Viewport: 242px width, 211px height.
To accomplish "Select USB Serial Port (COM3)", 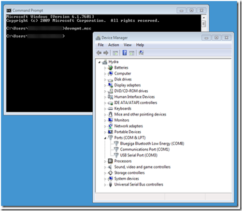I will (139, 155).
